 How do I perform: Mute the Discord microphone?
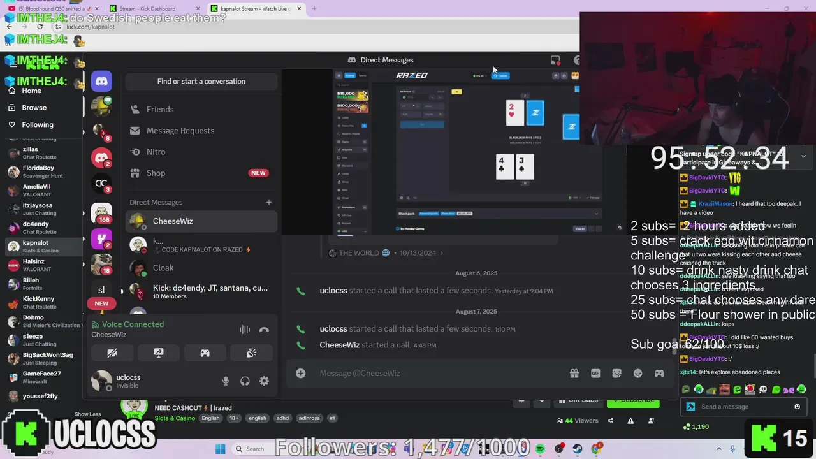coord(226,381)
